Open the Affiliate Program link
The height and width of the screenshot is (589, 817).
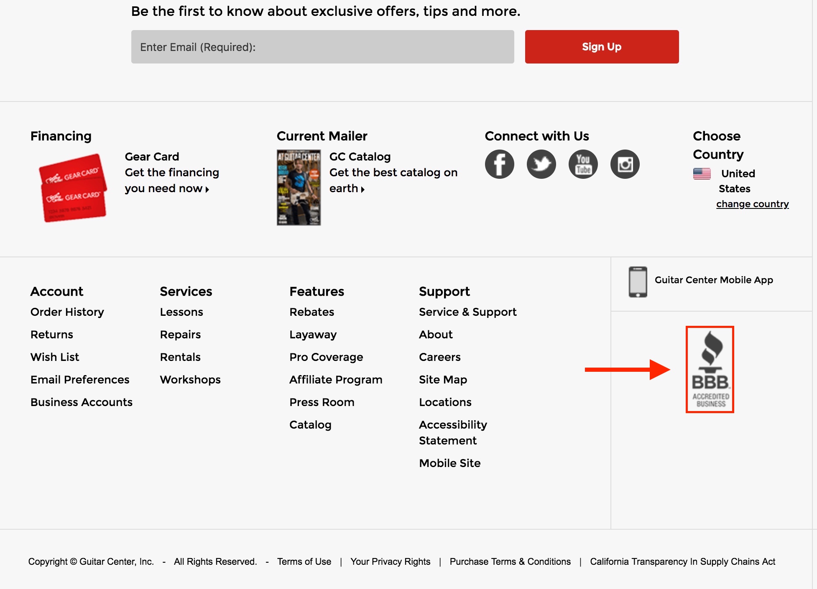(x=336, y=380)
